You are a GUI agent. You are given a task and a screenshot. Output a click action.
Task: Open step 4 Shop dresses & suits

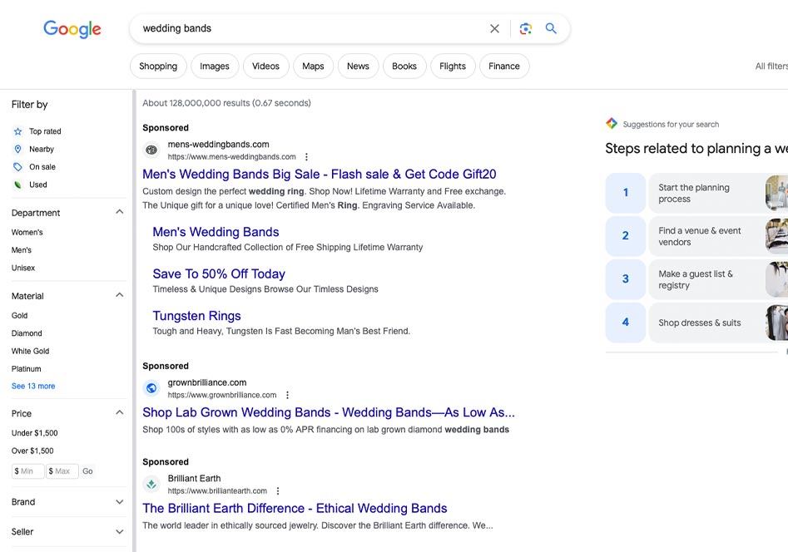click(x=697, y=323)
